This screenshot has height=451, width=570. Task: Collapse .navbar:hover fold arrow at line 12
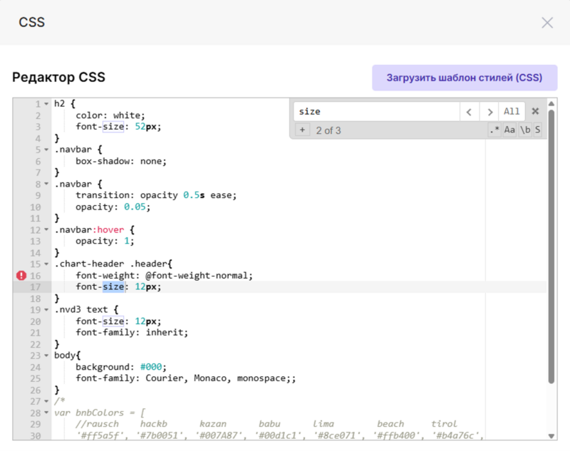point(46,229)
